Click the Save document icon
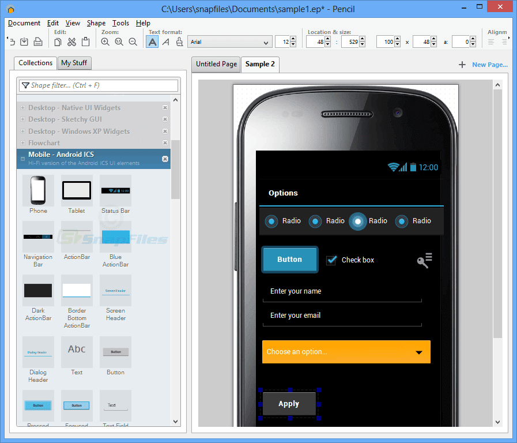 pos(24,42)
